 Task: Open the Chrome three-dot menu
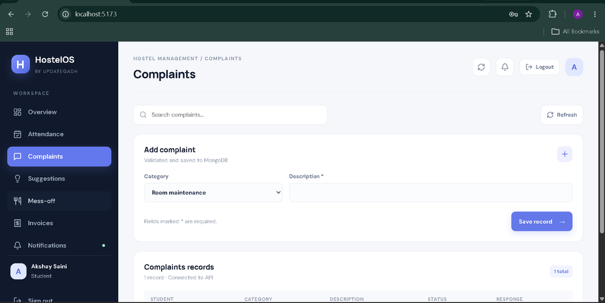[x=595, y=14]
